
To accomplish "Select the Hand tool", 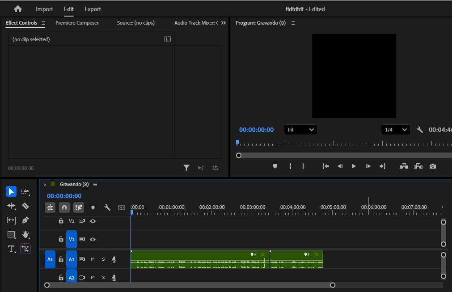I will click(25, 234).
